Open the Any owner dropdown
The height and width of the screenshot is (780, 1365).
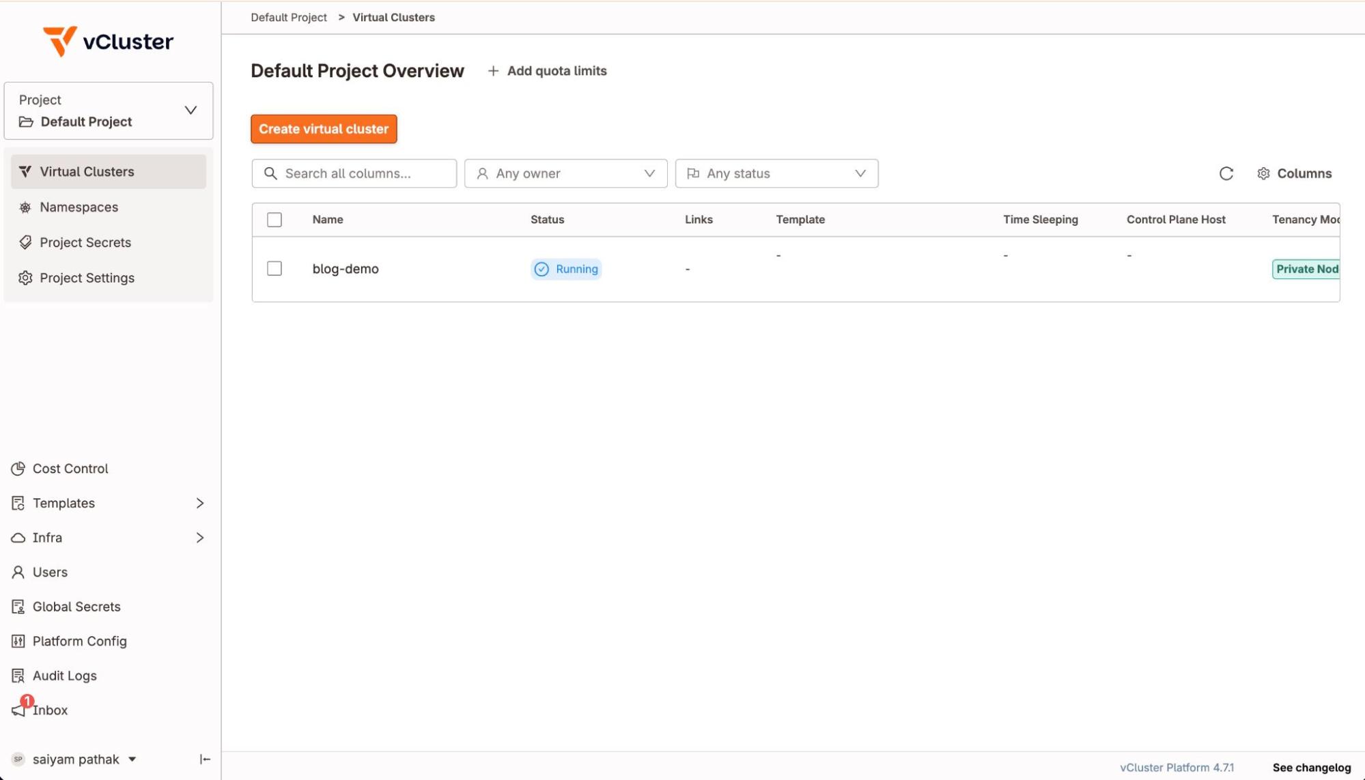click(565, 173)
